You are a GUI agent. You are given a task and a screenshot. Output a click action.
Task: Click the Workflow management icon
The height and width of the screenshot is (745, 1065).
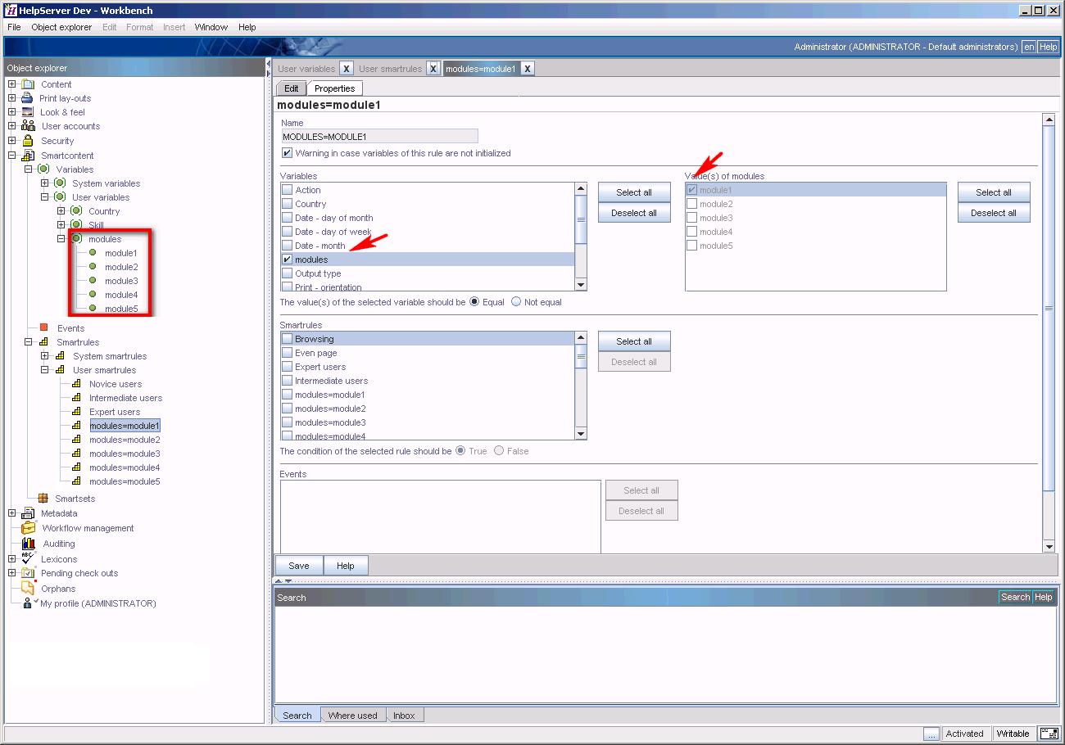pyautogui.click(x=29, y=528)
